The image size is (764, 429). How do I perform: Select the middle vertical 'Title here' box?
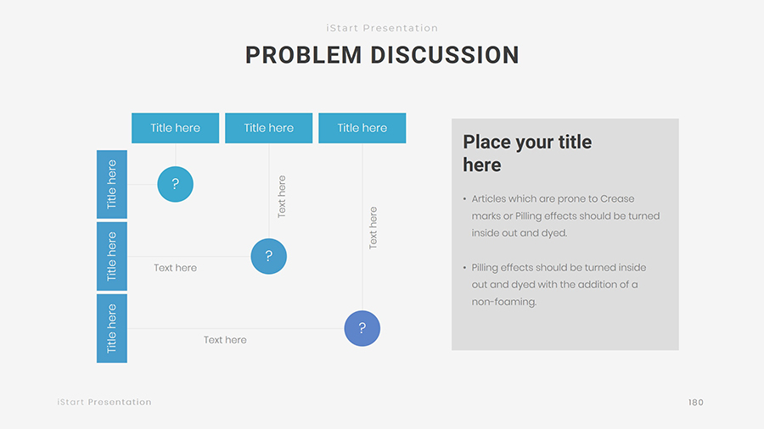point(112,256)
